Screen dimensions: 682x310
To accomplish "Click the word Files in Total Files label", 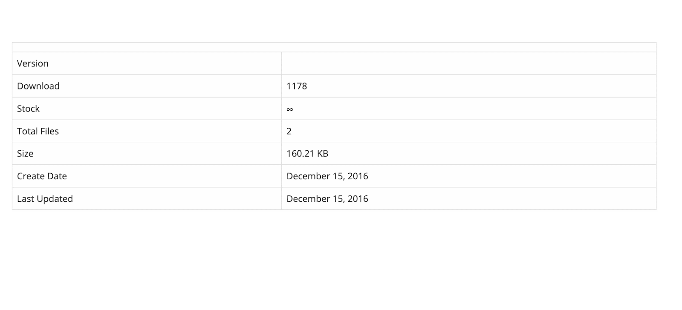I will point(49,131).
